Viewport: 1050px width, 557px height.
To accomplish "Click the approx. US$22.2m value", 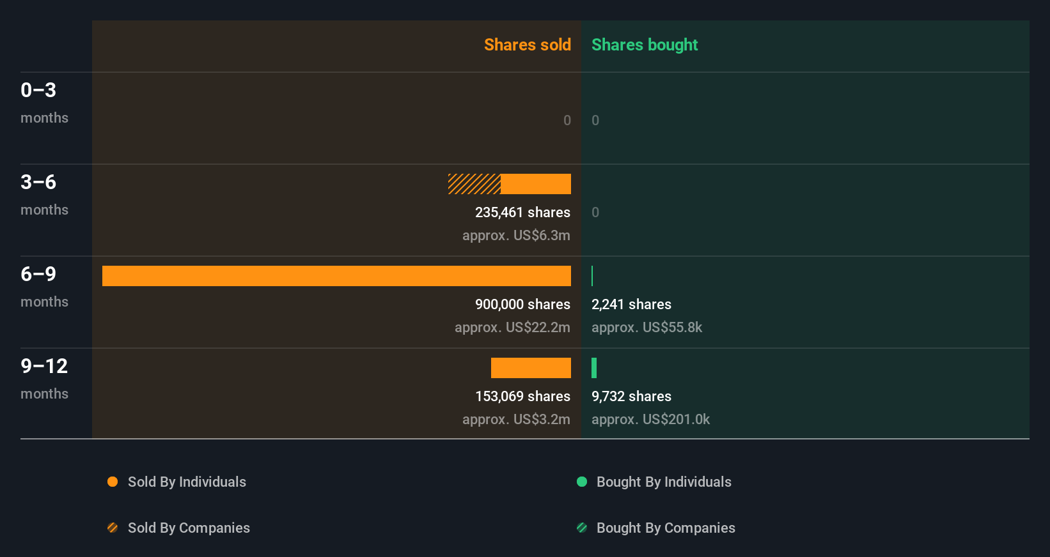I will pos(512,327).
